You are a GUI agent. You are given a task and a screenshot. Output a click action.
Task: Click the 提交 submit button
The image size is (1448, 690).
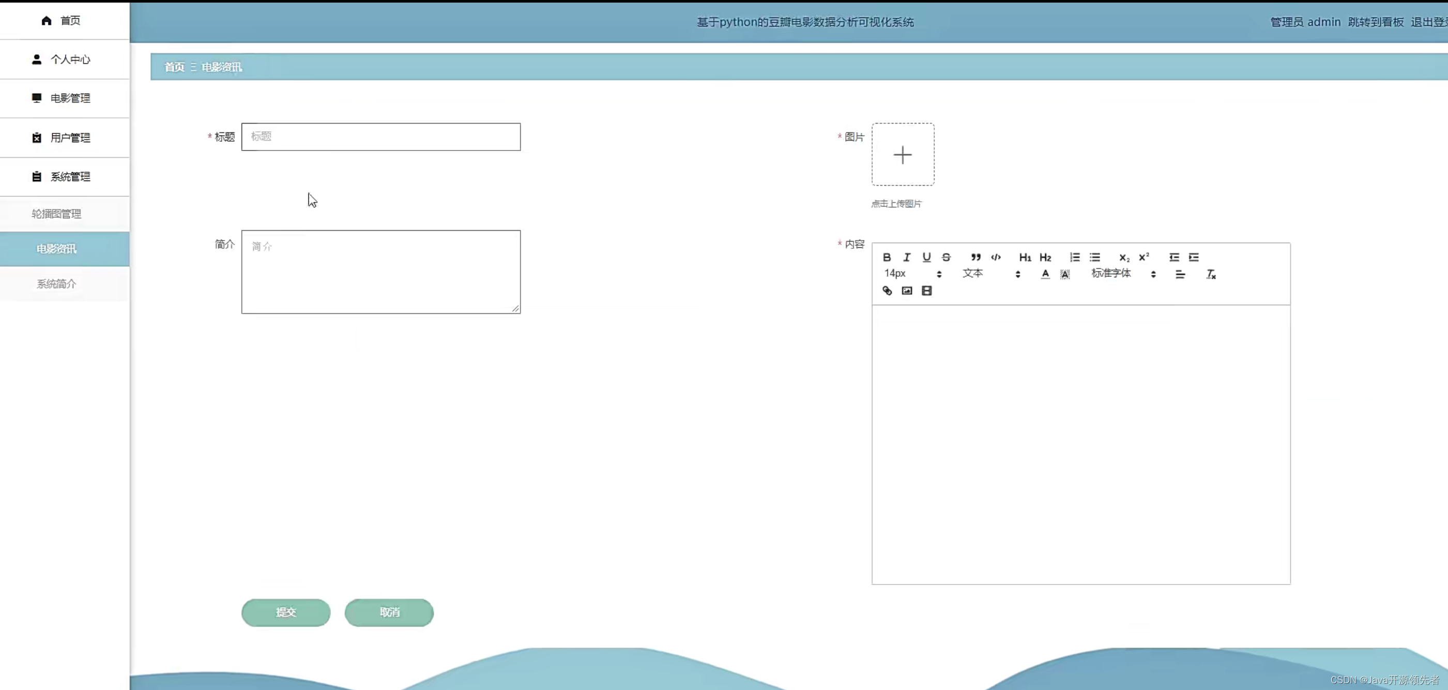pyautogui.click(x=285, y=612)
